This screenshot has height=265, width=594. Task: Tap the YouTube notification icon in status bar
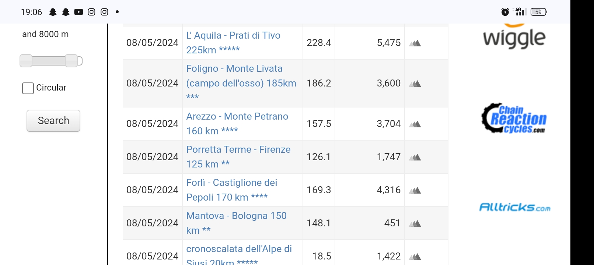[78, 12]
